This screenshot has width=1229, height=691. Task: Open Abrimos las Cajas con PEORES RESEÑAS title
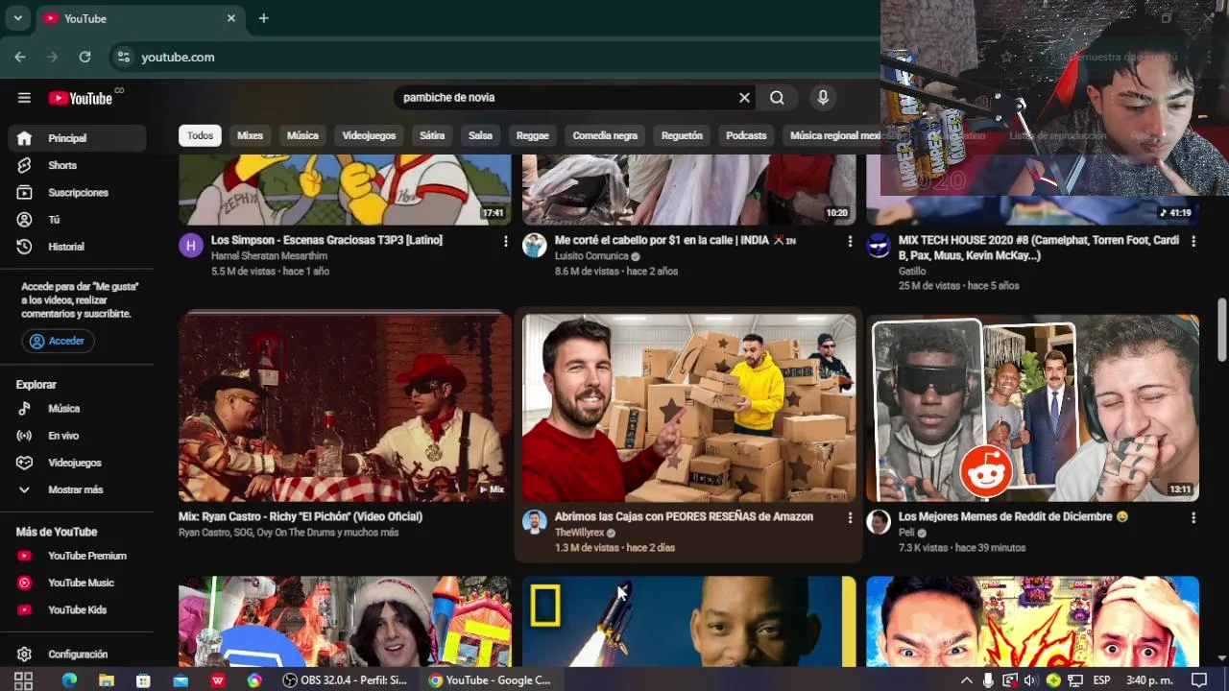pyautogui.click(x=684, y=516)
